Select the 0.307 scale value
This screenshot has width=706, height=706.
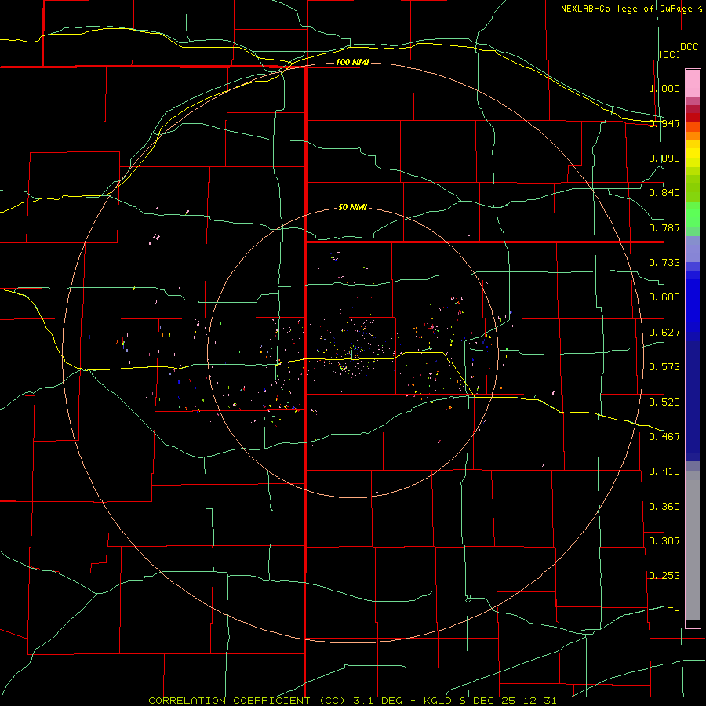[664, 540]
